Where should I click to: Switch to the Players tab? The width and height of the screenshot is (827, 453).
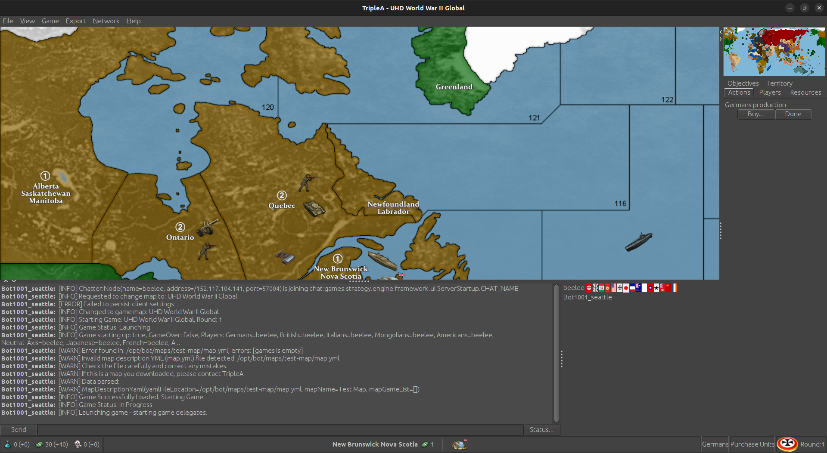pyautogui.click(x=770, y=92)
